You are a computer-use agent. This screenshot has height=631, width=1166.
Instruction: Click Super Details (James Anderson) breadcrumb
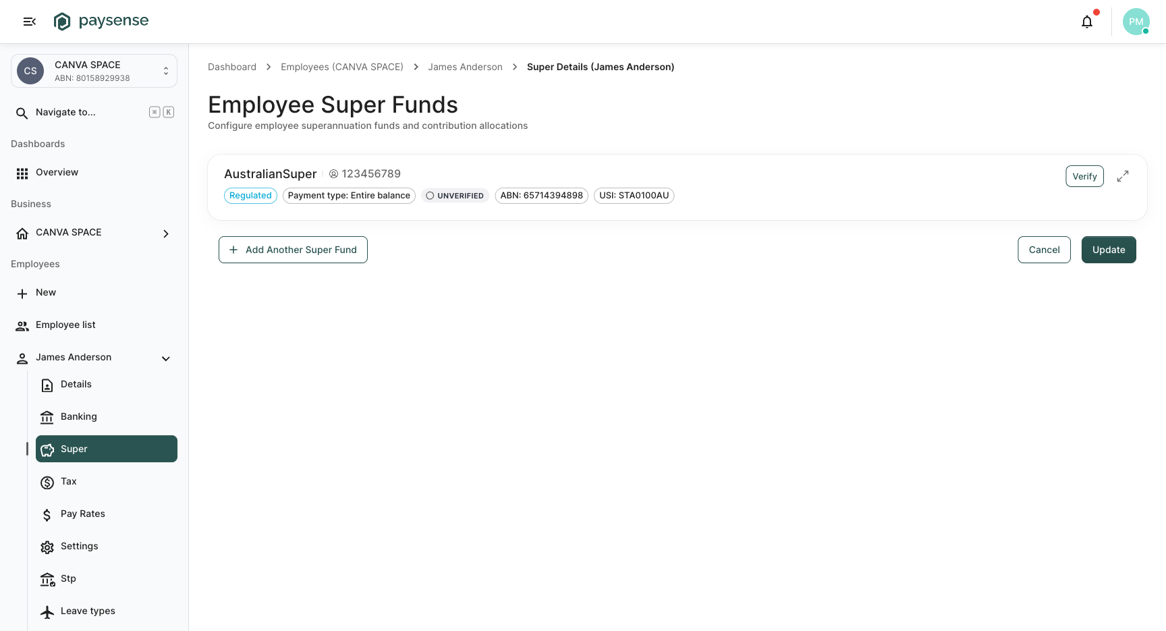[x=601, y=67]
